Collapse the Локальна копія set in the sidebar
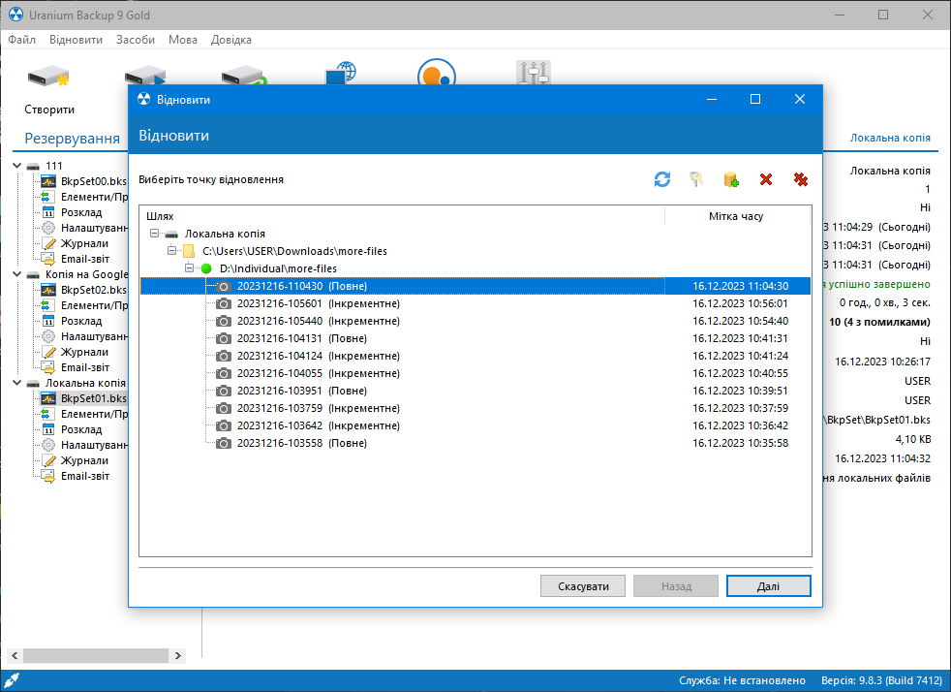This screenshot has height=692, width=951. (17, 383)
